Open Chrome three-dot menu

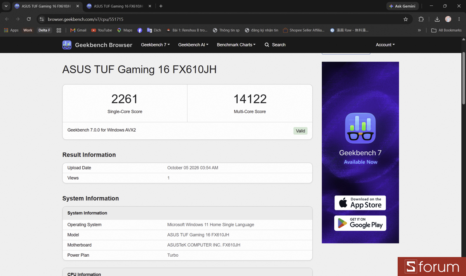[459, 19]
